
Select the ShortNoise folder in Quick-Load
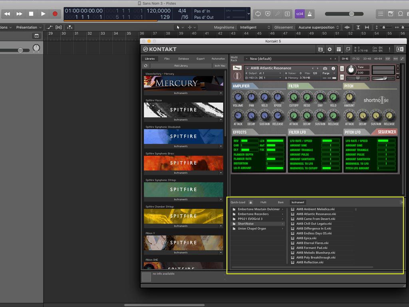click(x=258, y=224)
